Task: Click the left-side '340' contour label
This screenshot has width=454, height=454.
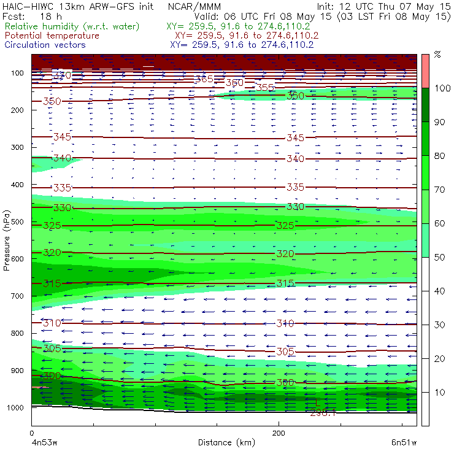Action: pyautogui.click(x=62, y=158)
